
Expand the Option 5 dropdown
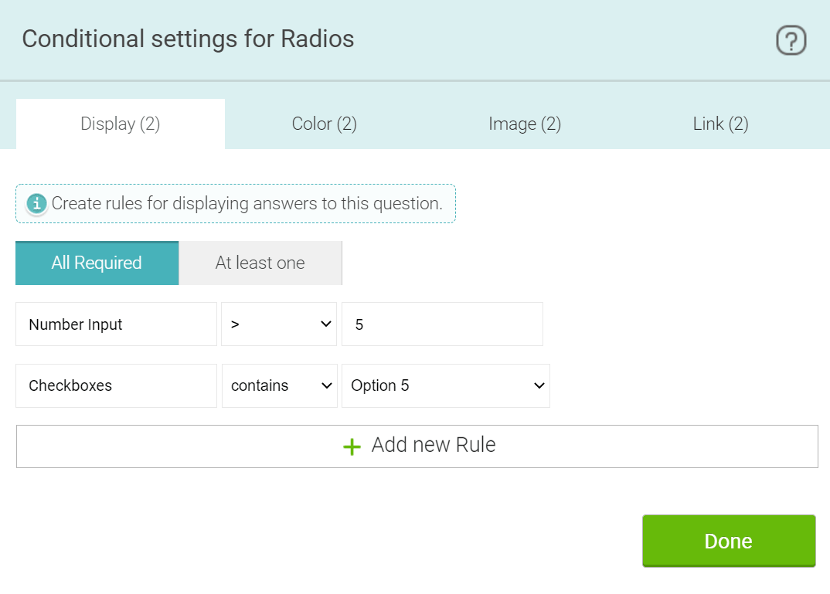pos(446,385)
